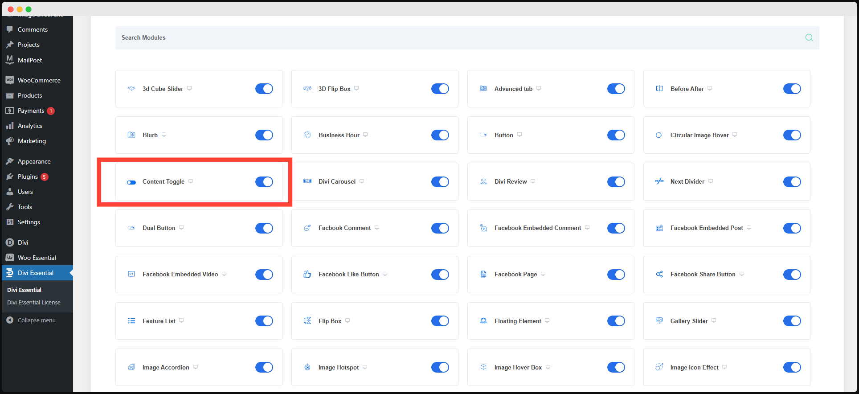The image size is (859, 394).
Task: Open the MailPoet sidebar link
Action: 37,60
